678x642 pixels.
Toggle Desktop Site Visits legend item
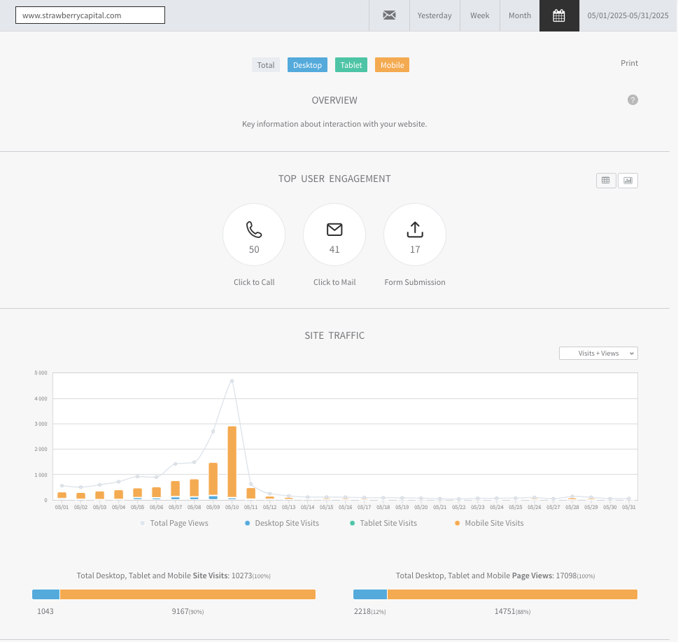[282, 523]
